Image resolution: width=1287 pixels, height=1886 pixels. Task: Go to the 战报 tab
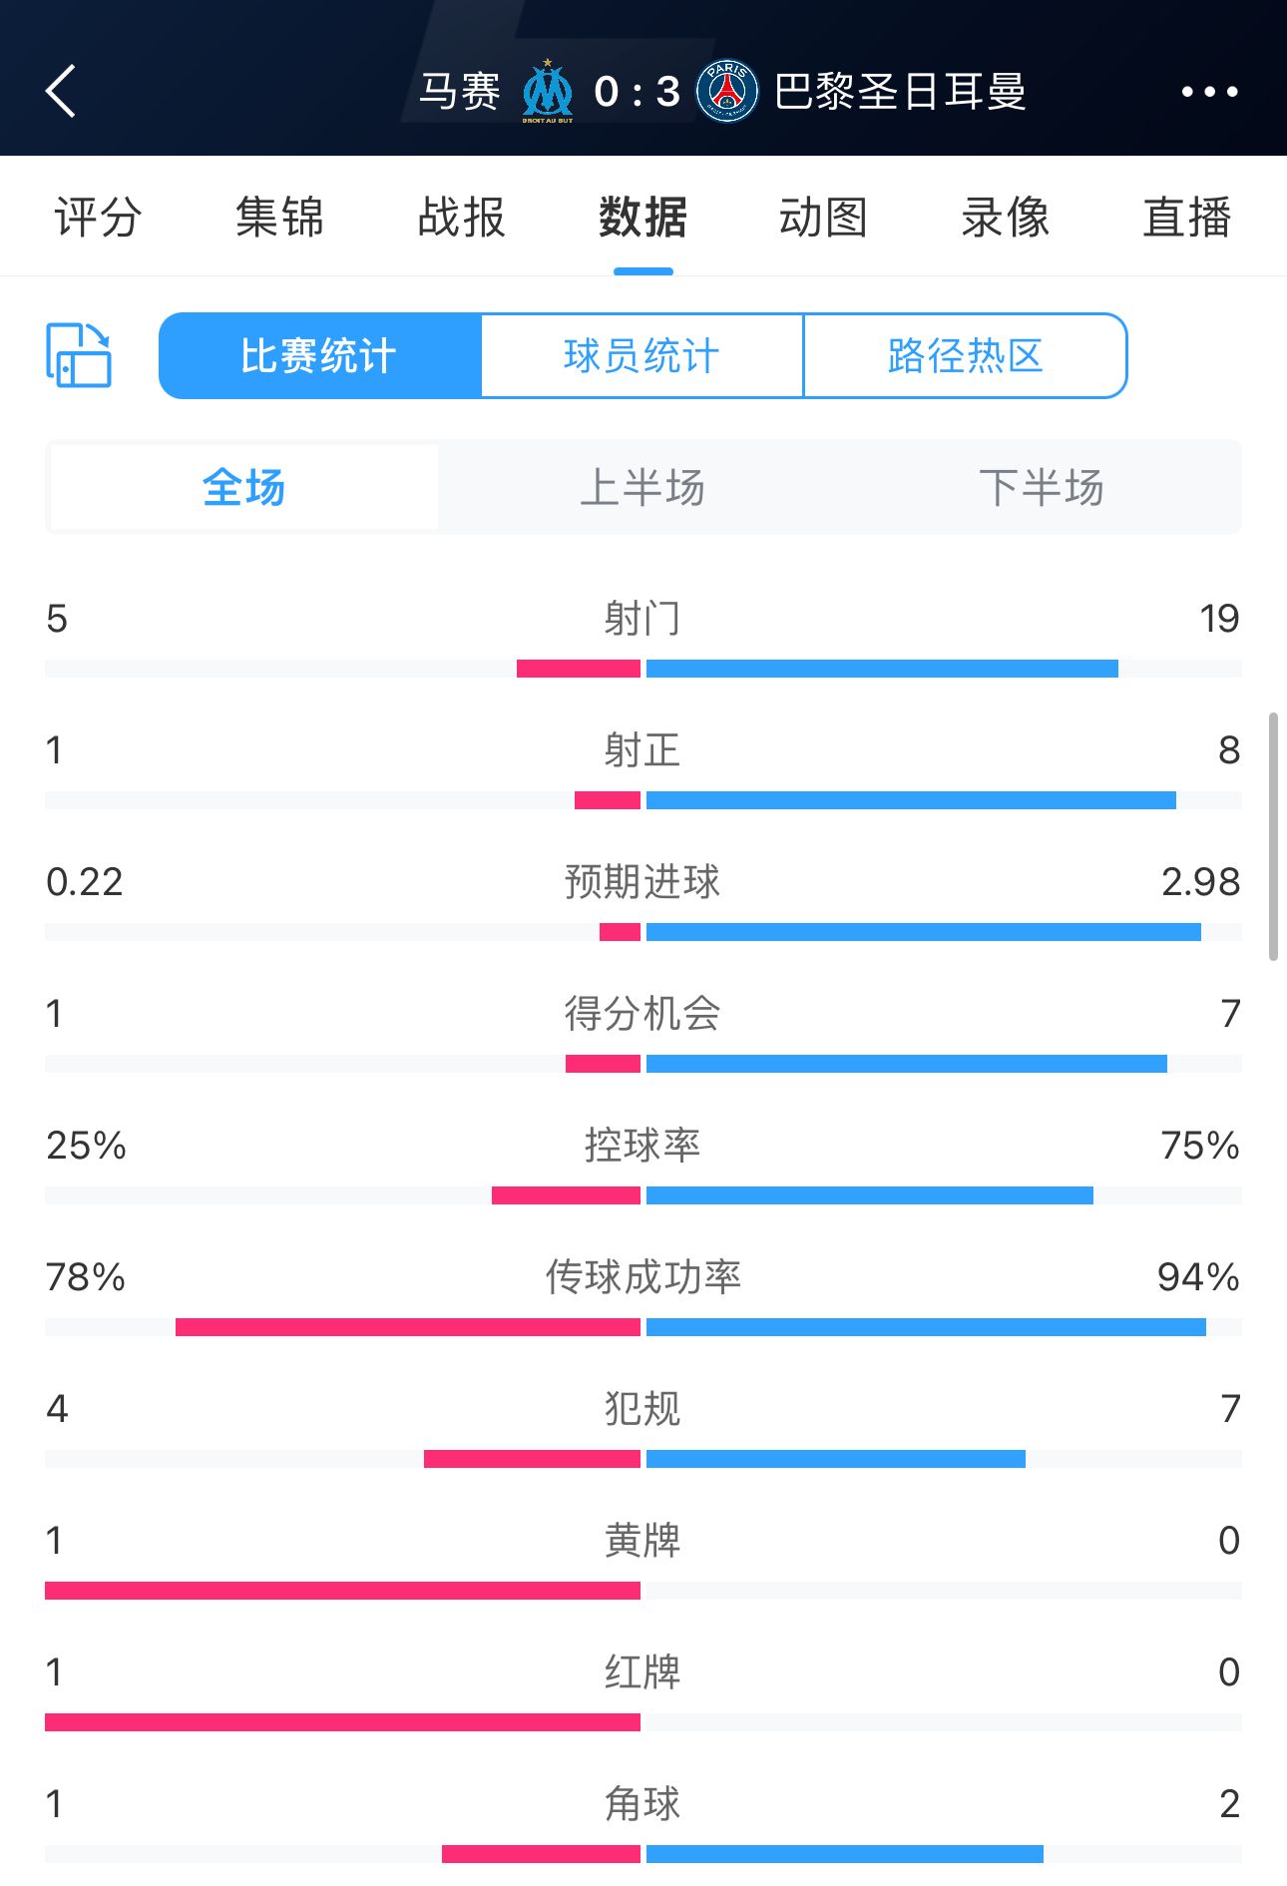[x=461, y=217]
